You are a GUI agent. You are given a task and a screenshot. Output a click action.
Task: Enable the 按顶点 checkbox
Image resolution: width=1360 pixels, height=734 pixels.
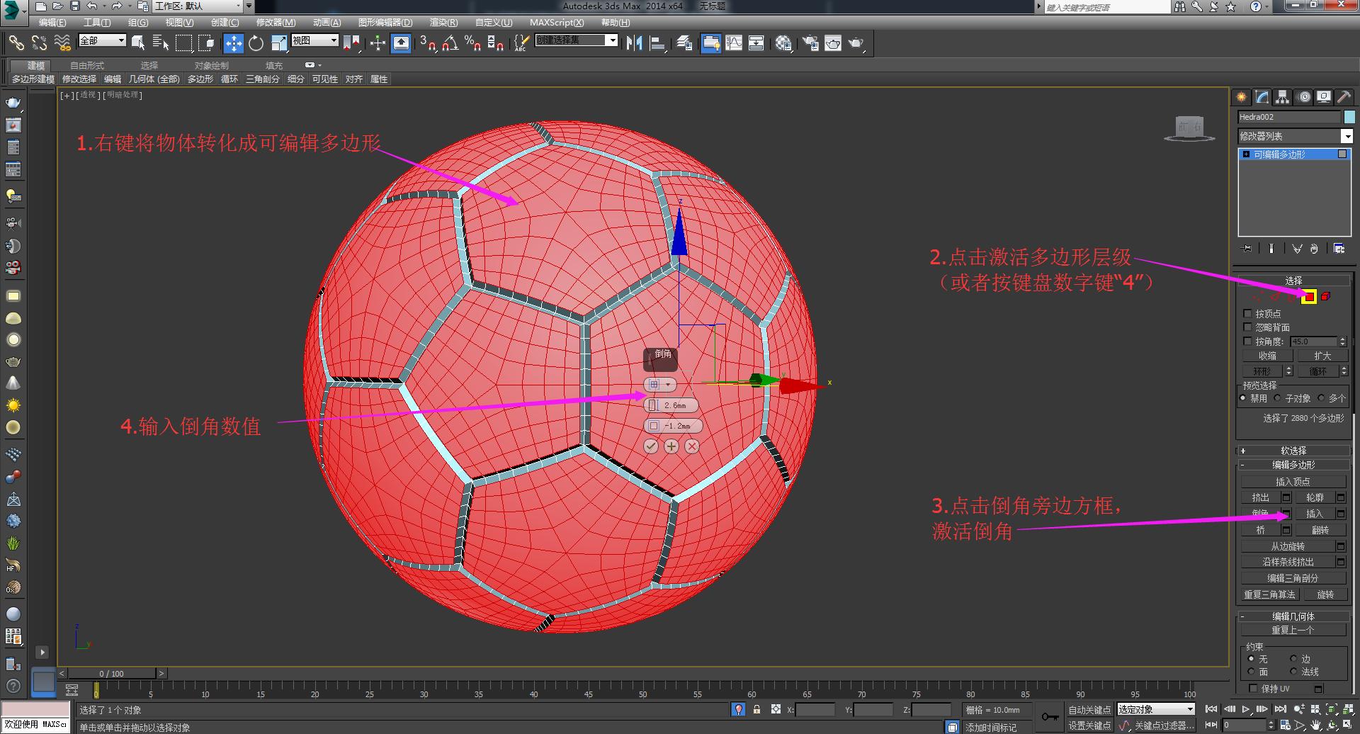point(1247,314)
